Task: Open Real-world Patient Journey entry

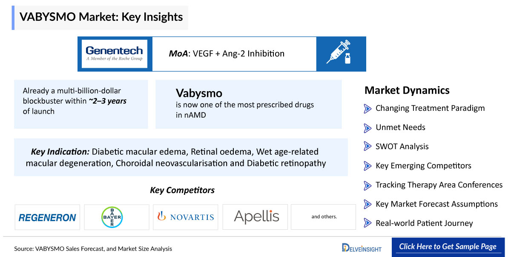Action: tap(424, 223)
